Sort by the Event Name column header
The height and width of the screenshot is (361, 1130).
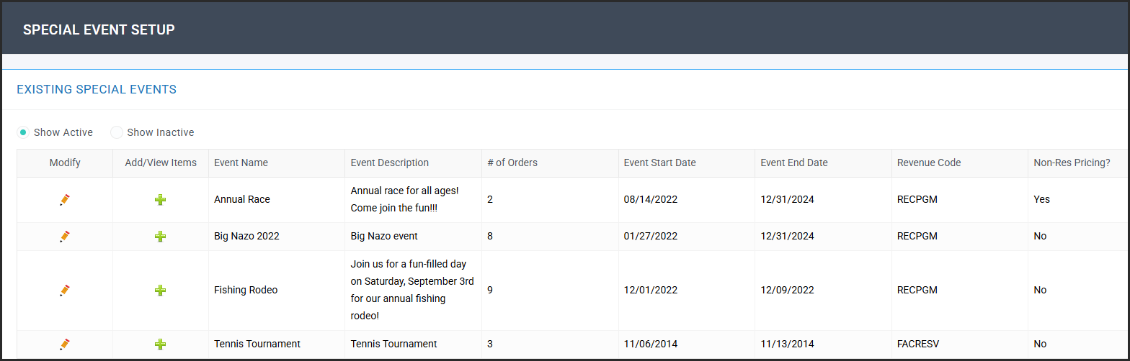coord(241,163)
